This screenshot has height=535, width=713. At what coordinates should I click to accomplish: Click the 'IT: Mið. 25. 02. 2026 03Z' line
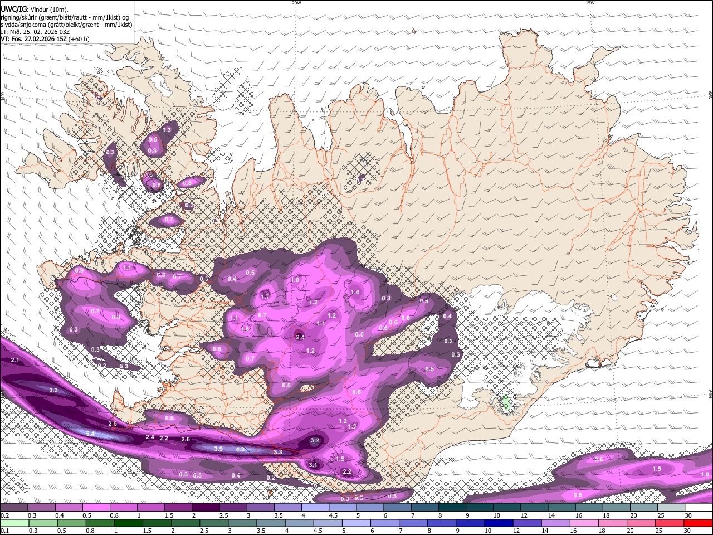tap(35, 32)
